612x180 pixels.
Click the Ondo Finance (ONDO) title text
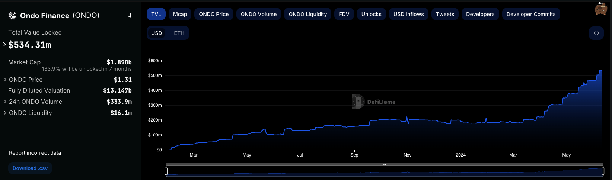click(60, 15)
